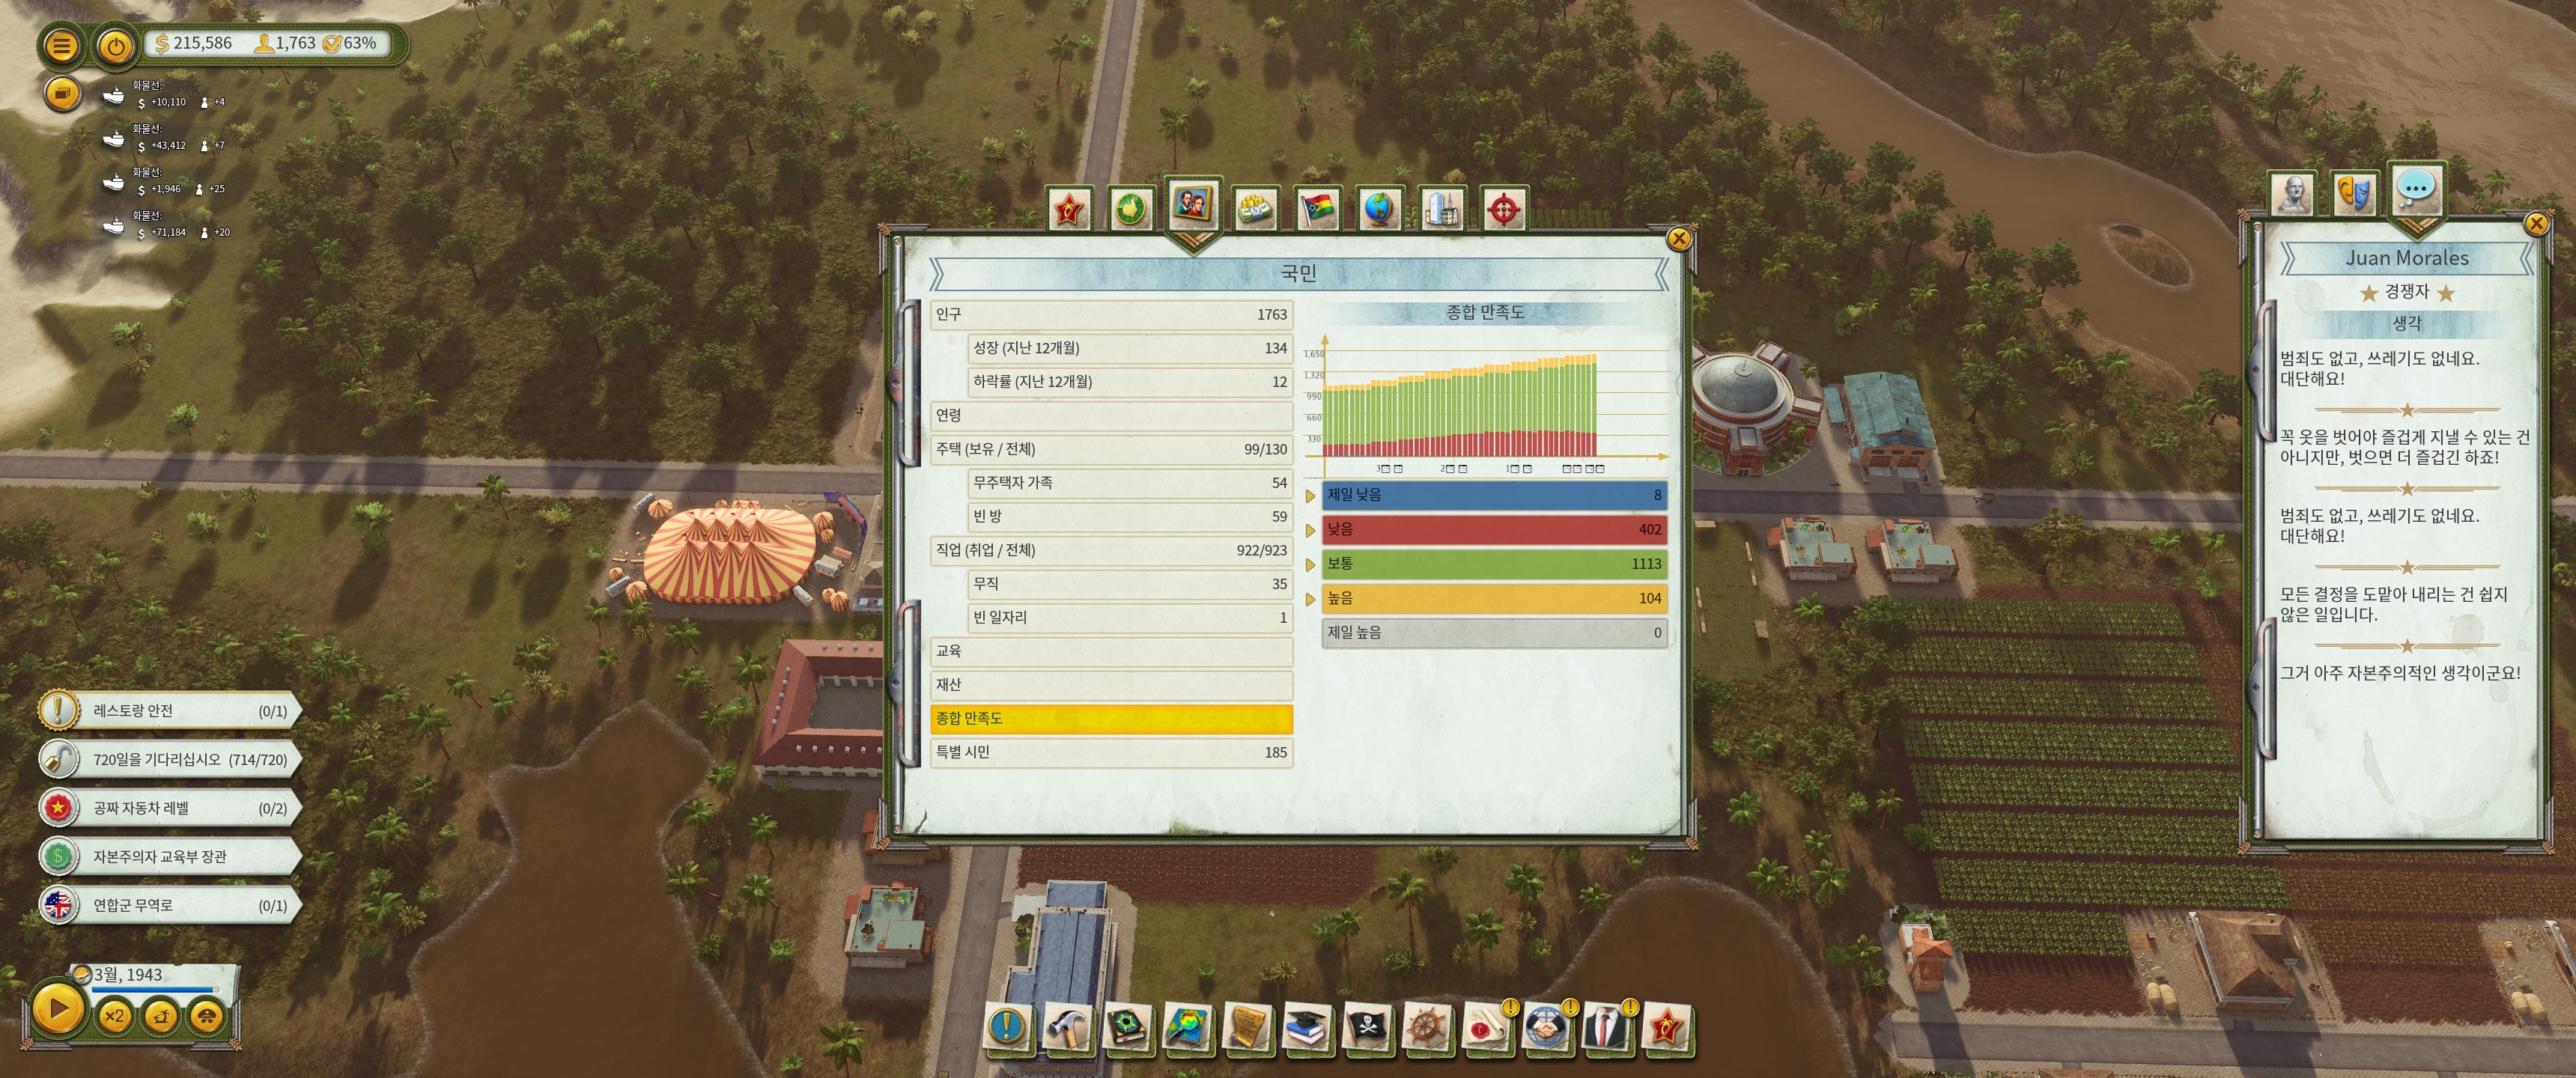Switch to the money economy tab
Viewport: 2576px width, 1078px height.
point(1254,209)
